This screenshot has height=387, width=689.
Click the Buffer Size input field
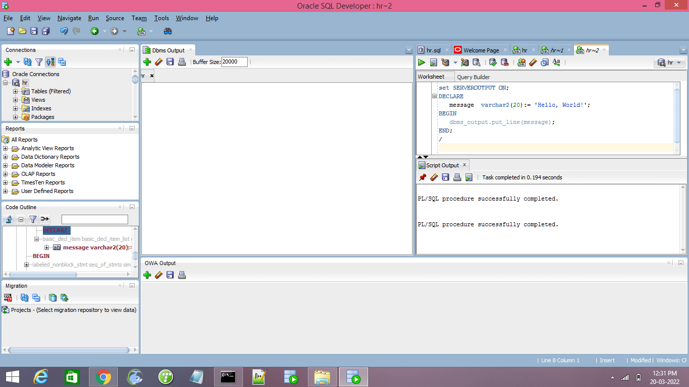[x=235, y=62]
